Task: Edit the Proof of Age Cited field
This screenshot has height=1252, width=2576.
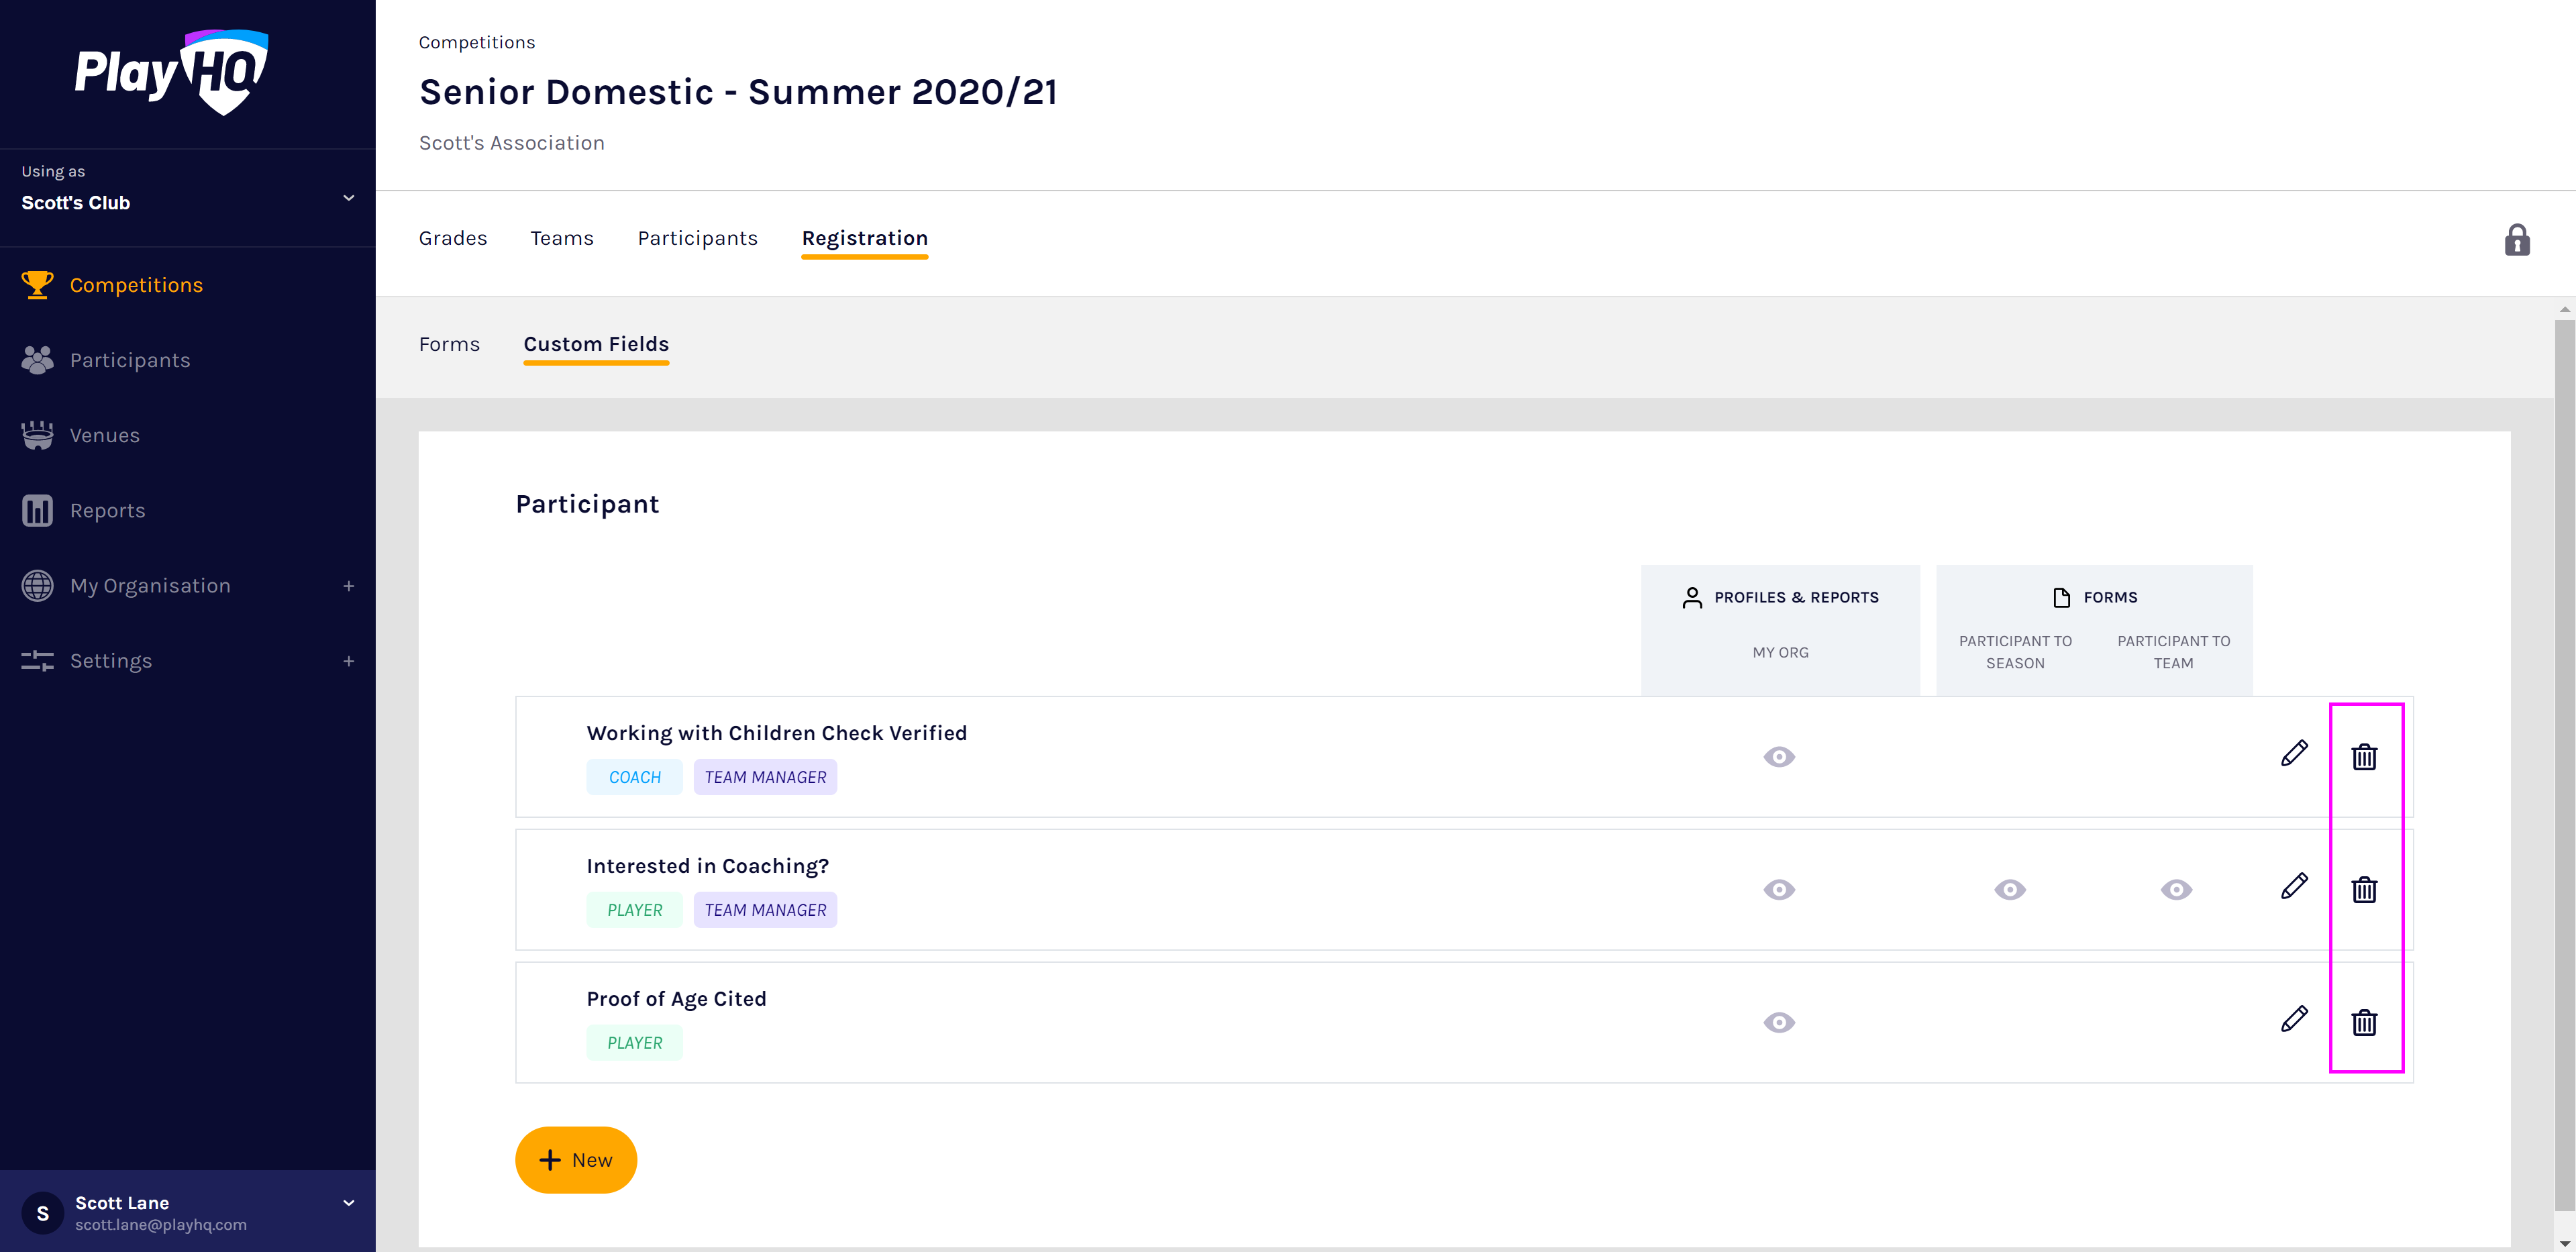Action: (2294, 1019)
